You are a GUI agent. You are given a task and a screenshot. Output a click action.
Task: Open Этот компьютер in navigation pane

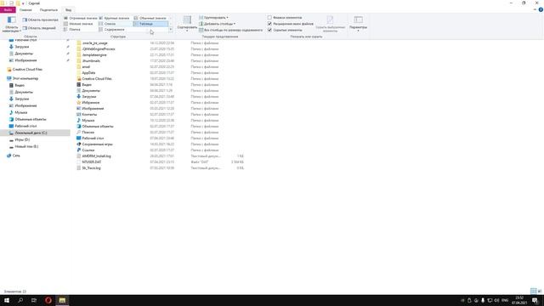pos(23,78)
